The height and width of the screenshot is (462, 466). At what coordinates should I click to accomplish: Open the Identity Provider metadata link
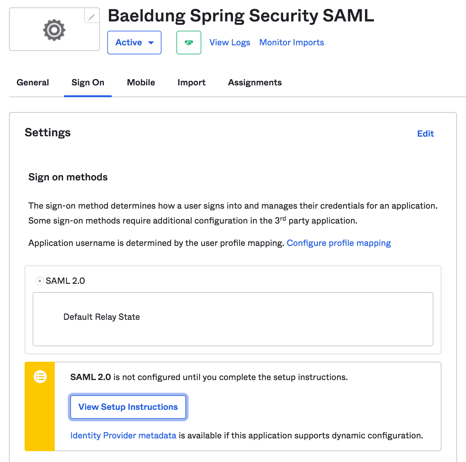[123, 436]
